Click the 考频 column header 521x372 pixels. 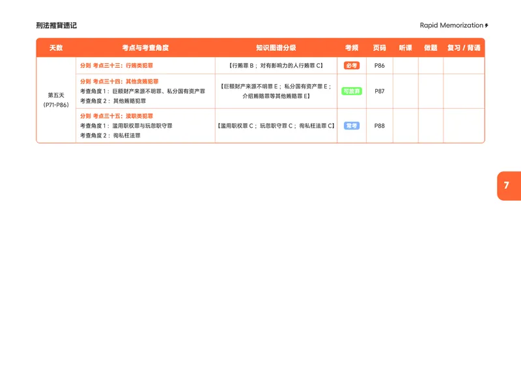[x=352, y=48]
